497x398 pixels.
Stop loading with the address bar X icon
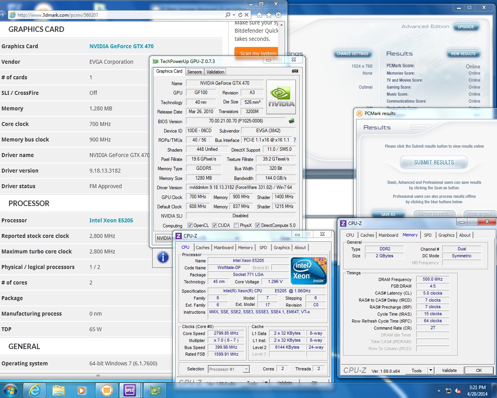(247, 15)
